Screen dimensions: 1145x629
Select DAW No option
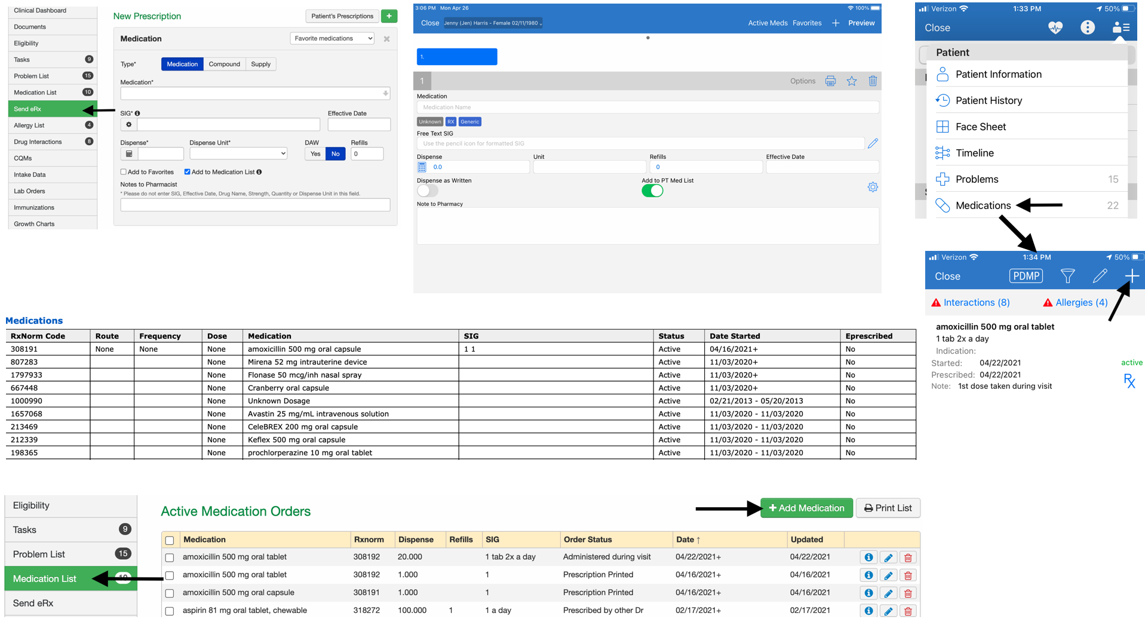pyautogui.click(x=336, y=154)
